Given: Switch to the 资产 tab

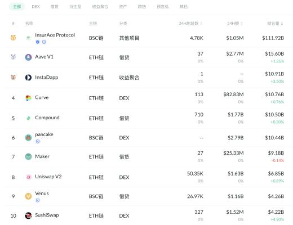Looking at the screenshot, I should pos(123,7).
